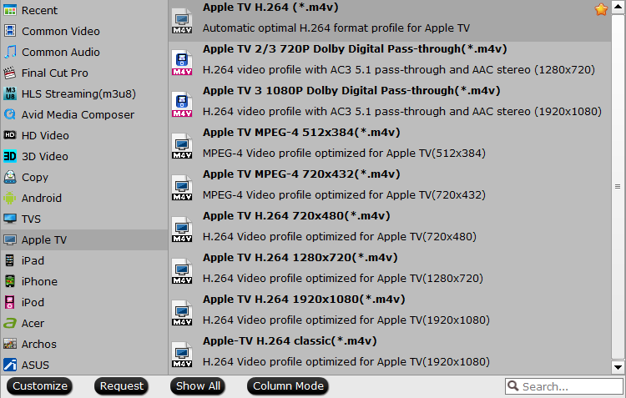This screenshot has width=626, height=398.
Task: Click the ASUS category label
Action: pos(36,365)
